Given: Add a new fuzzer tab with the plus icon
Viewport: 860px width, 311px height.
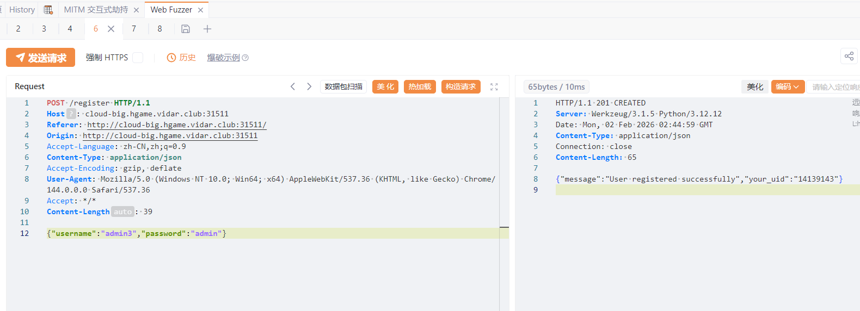Looking at the screenshot, I should tap(207, 29).
